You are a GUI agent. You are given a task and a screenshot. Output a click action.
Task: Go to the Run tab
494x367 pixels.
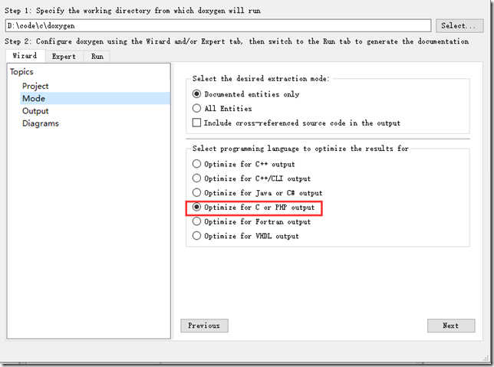pos(97,57)
